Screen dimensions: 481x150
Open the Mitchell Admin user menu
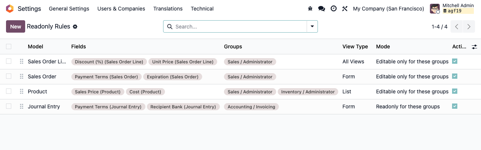[x=452, y=9]
